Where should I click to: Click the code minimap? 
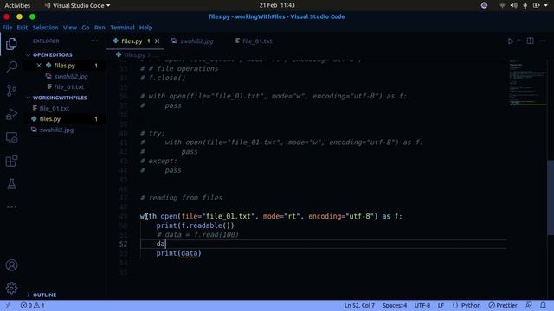528,84
